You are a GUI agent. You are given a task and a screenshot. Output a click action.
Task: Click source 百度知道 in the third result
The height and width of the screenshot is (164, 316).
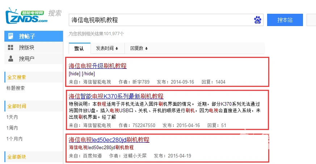(x=92, y=156)
